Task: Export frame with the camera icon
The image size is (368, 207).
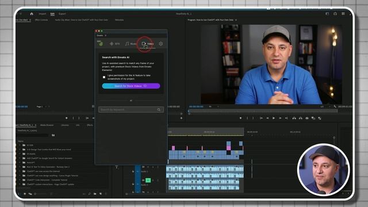Action: [306, 118]
